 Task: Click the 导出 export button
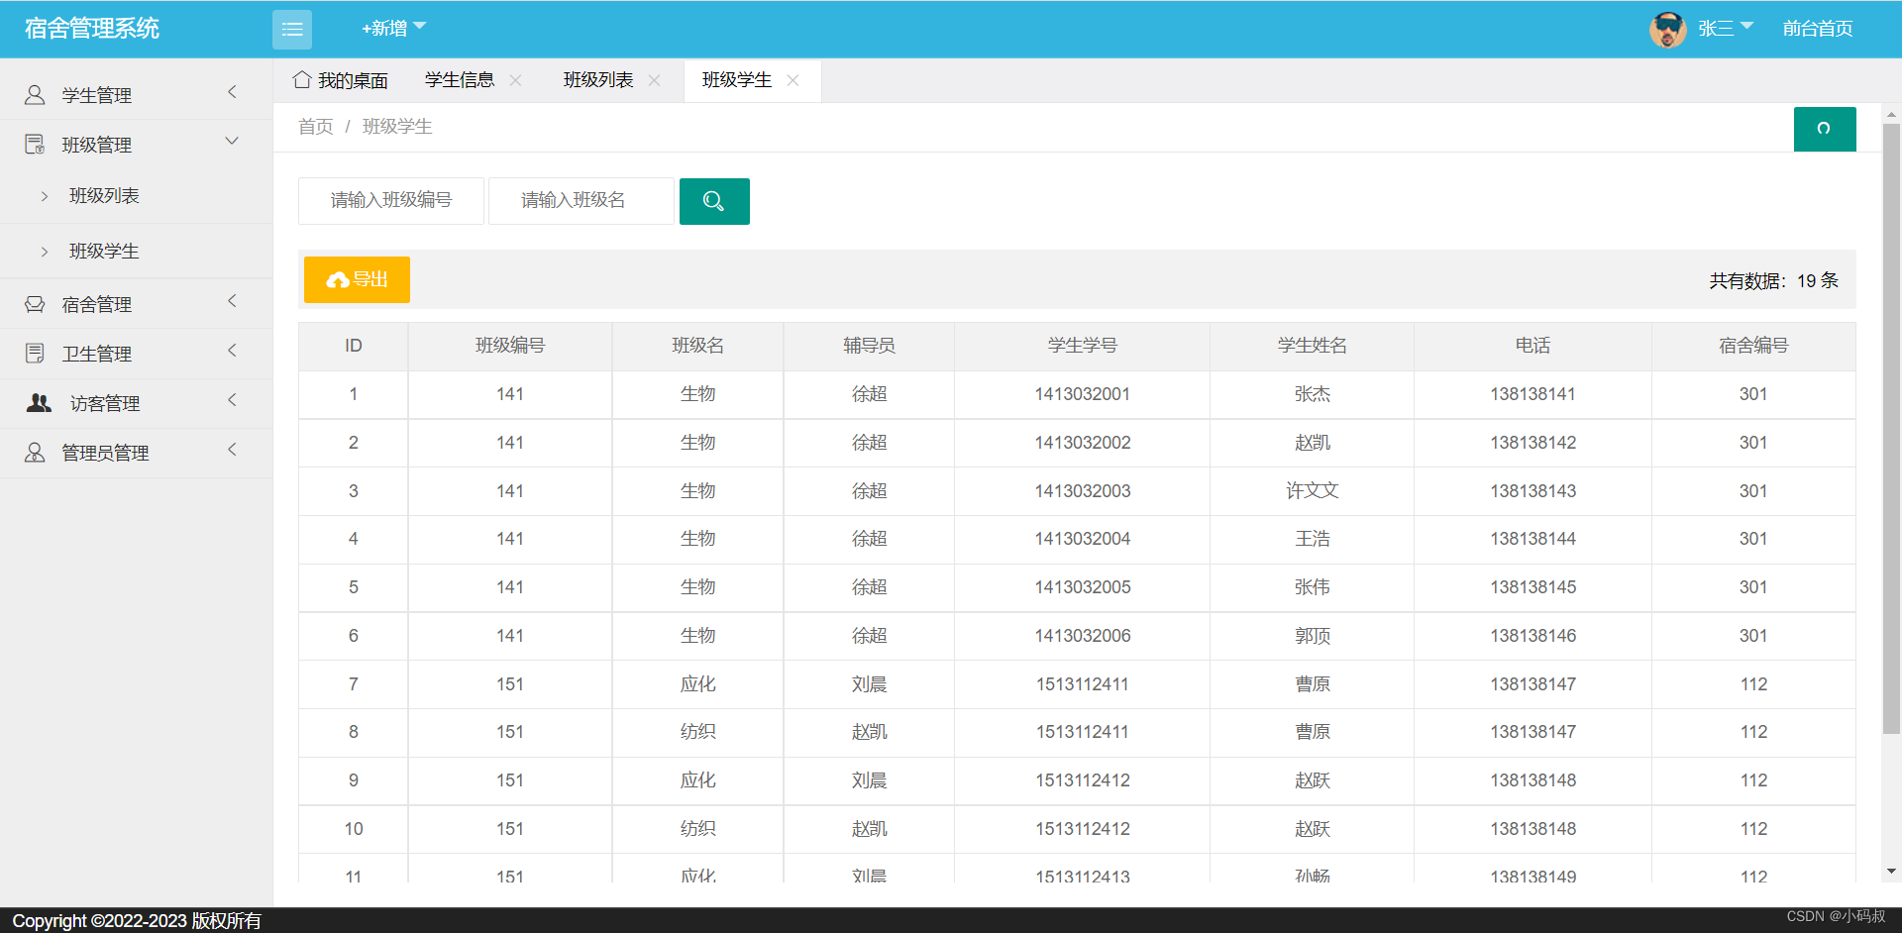pyautogui.click(x=357, y=279)
